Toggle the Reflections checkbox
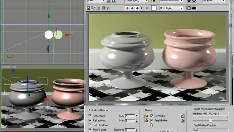 [x=90, y=116]
